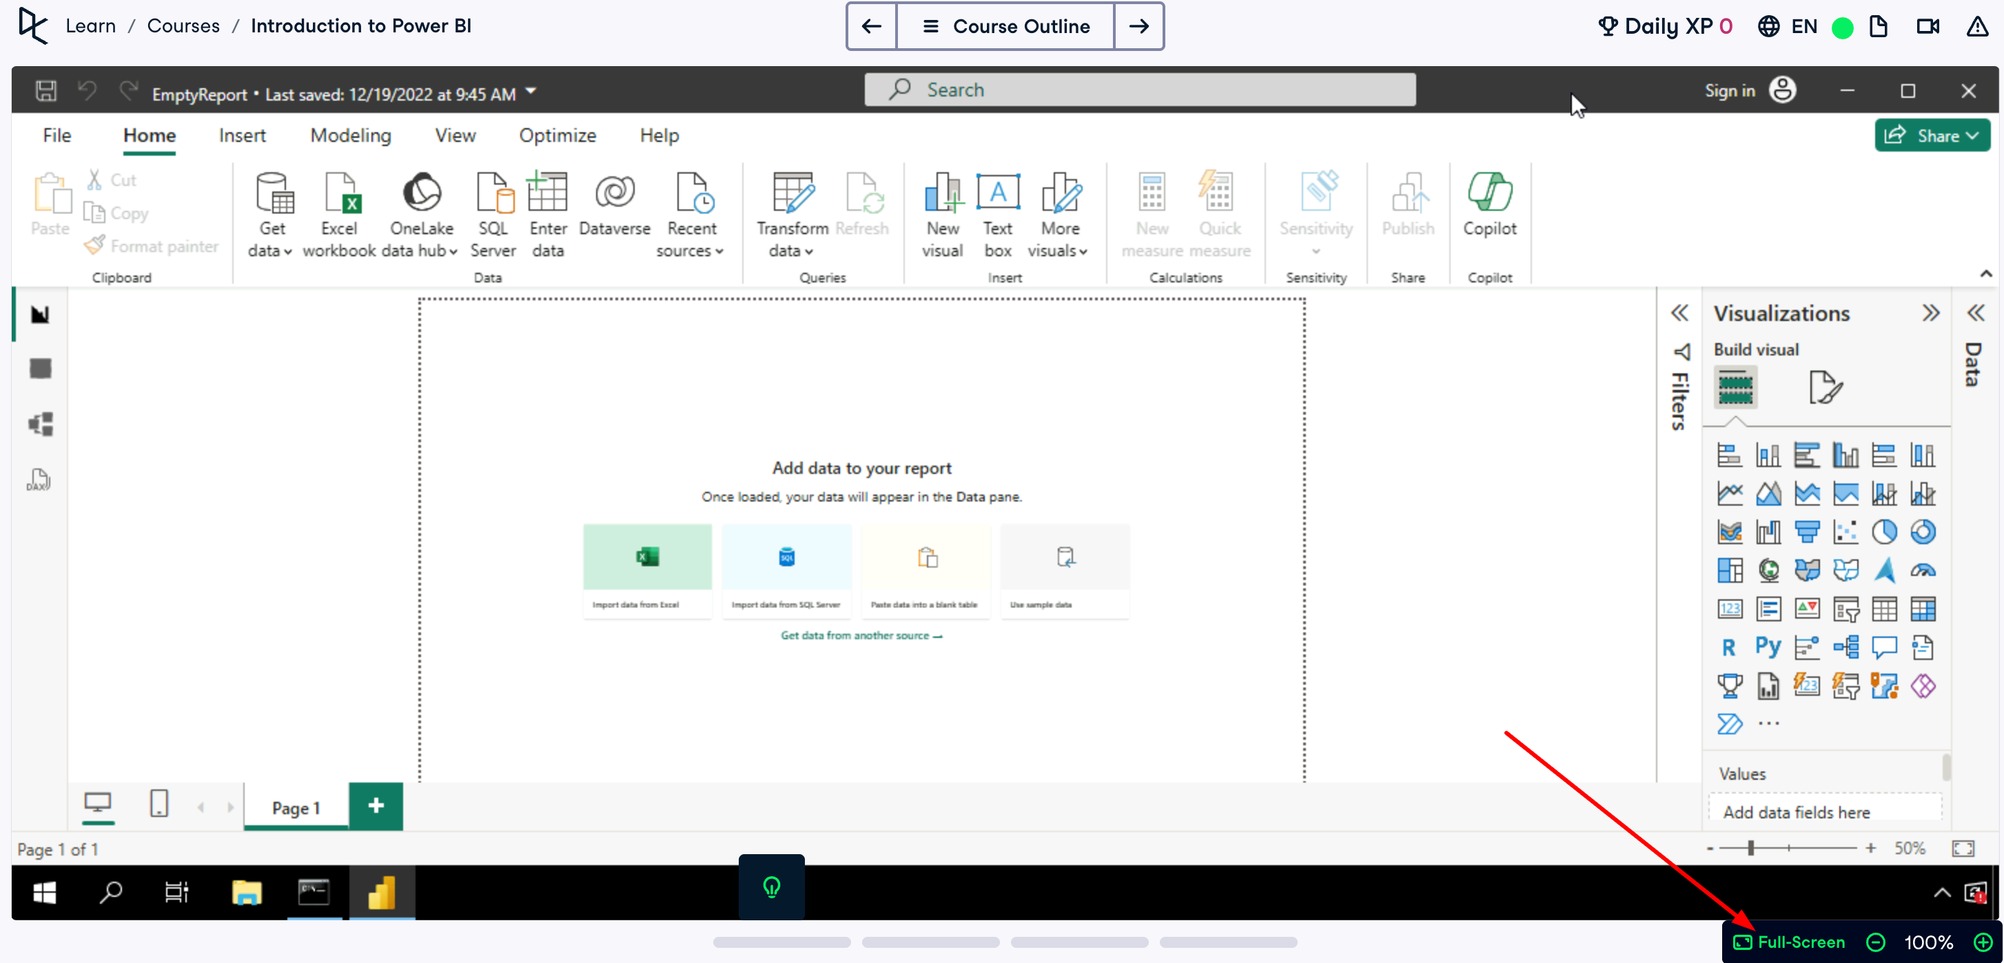
Task: Select the gauge visual
Action: [x=1923, y=571]
